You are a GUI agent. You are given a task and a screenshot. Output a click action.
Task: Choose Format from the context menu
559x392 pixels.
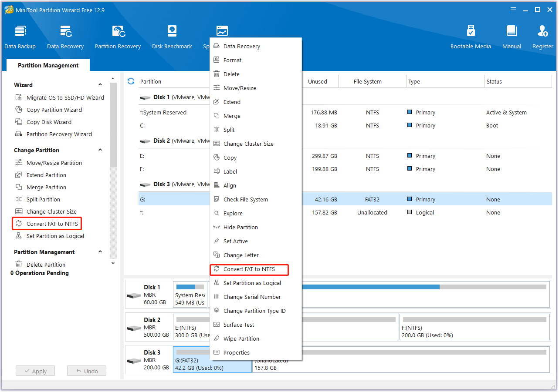256,60
